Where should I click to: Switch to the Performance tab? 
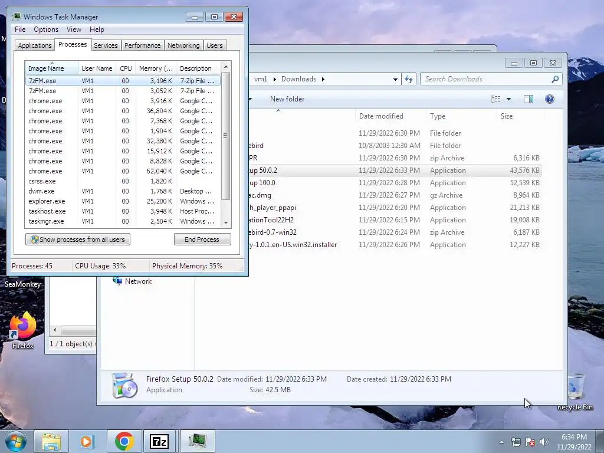142,45
